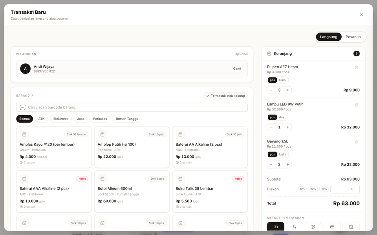Image resolution: width=377 pixels, height=235 pixels.
Task: Select e-wallet payment method icon
Action: [351, 227]
